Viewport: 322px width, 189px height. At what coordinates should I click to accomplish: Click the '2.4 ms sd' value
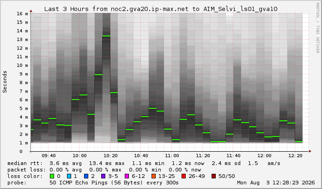click(226, 163)
